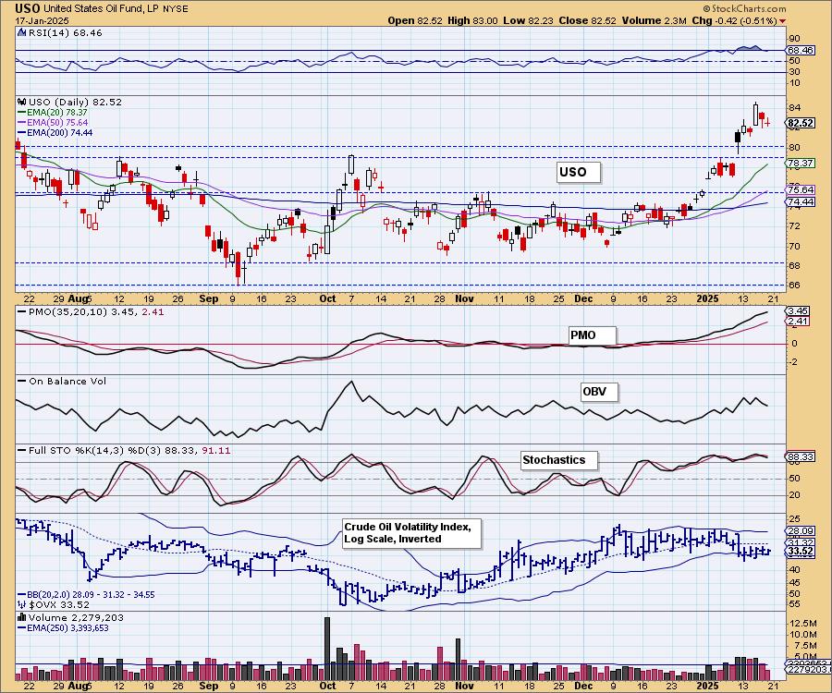Click the 'EMA(50) 75.64' legend text
Screen dimensions: 832x693
[57, 123]
